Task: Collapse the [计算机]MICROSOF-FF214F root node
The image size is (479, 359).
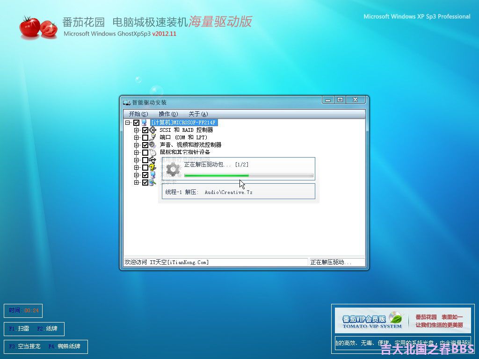Action: (x=127, y=123)
